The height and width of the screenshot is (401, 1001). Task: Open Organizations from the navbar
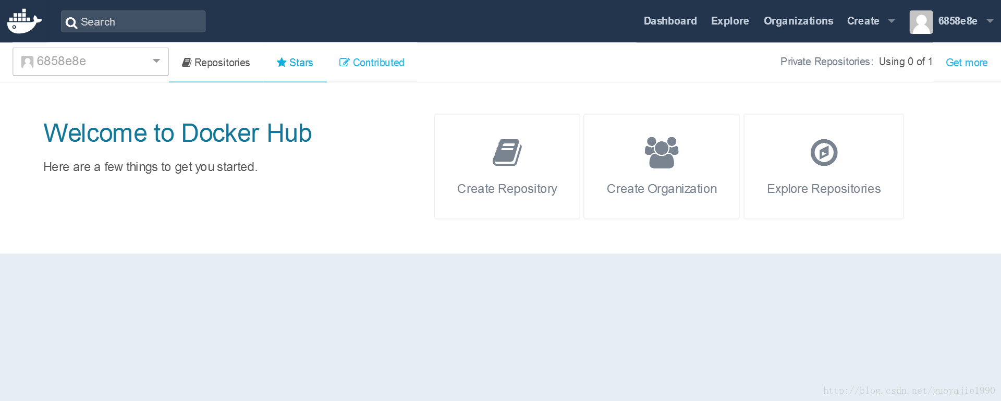(798, 21)
